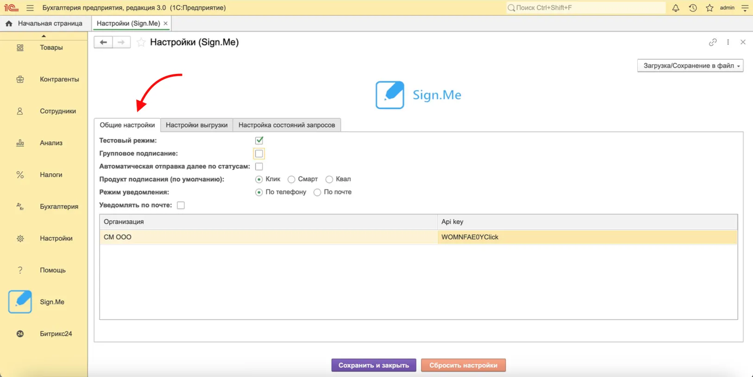
Task: Open Налоги percent icon
Action: 20,175
